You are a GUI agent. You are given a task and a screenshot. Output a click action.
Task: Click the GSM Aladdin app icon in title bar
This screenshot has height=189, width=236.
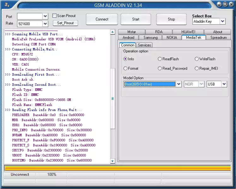click(7, 5)
